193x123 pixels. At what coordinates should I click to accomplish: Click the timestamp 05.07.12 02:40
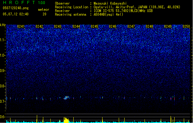click(x=16, y=14)
